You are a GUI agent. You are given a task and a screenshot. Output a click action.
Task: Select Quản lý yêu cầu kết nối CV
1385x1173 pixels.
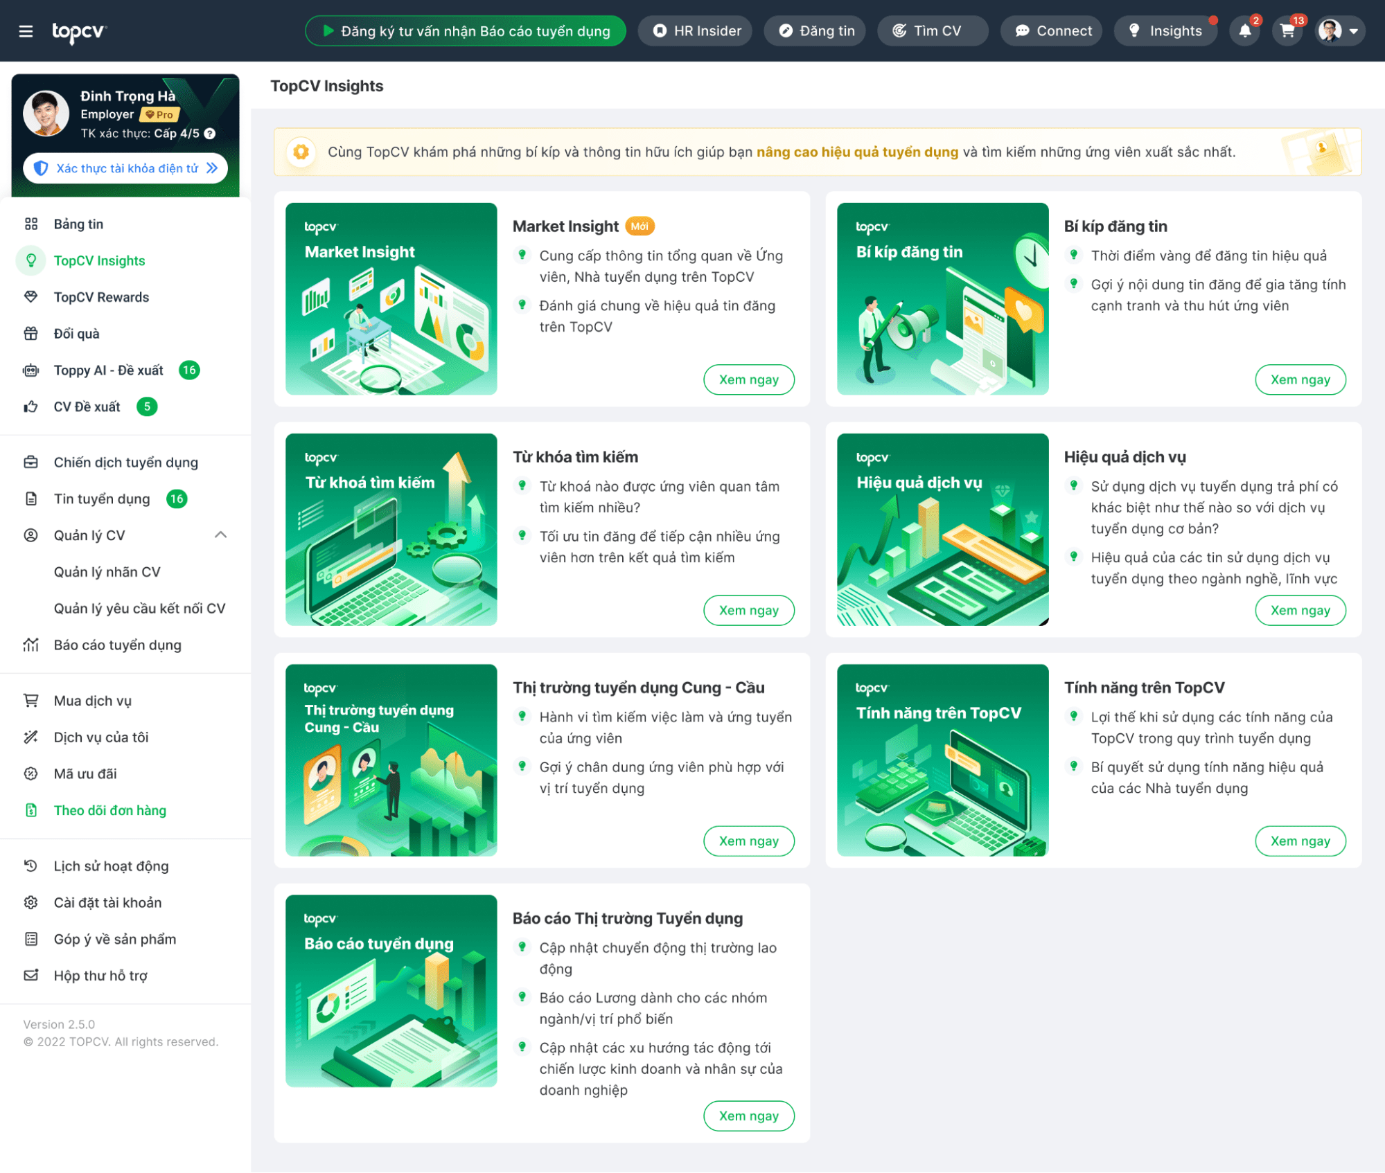click(140, 609)
